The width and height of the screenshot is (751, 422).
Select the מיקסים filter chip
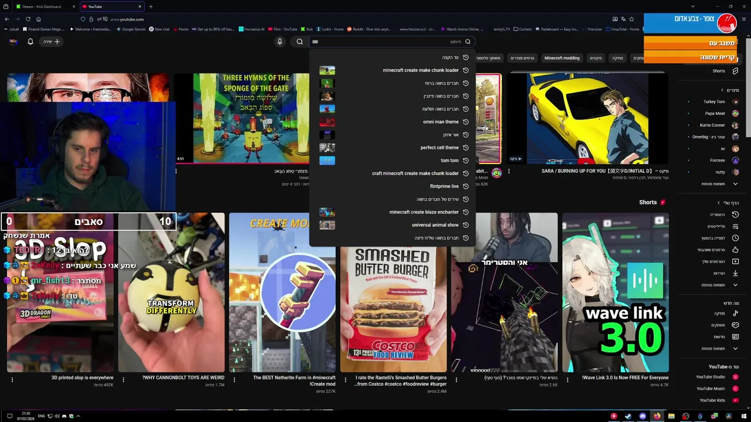[596, 58]
